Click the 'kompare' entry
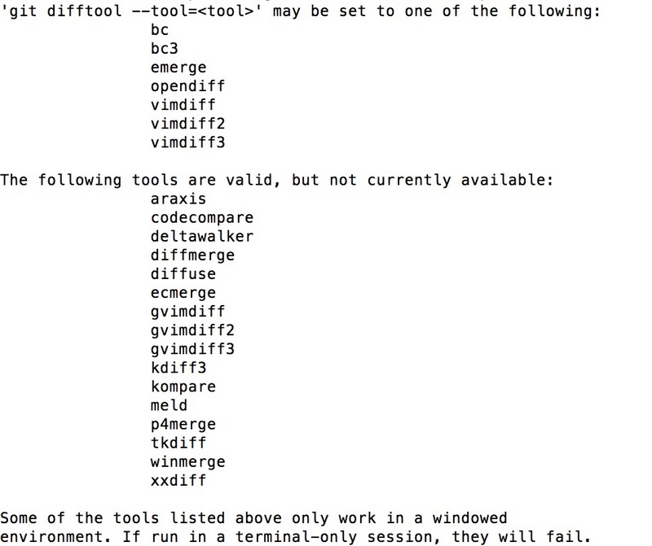This screenshot has height=546, width=652. 183,387
